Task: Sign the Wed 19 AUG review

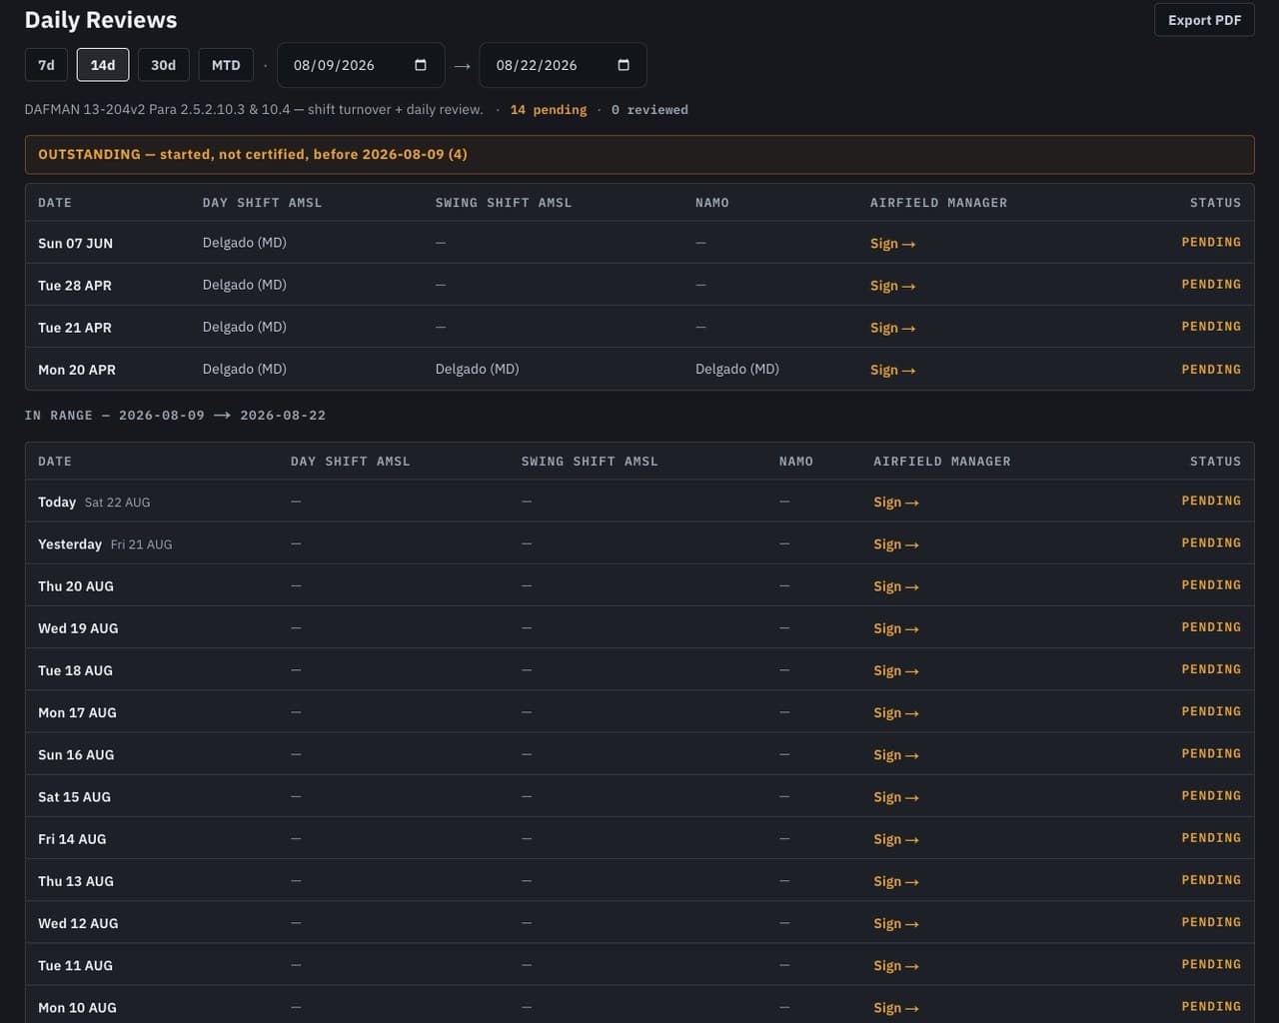Action: coord(895,627)
